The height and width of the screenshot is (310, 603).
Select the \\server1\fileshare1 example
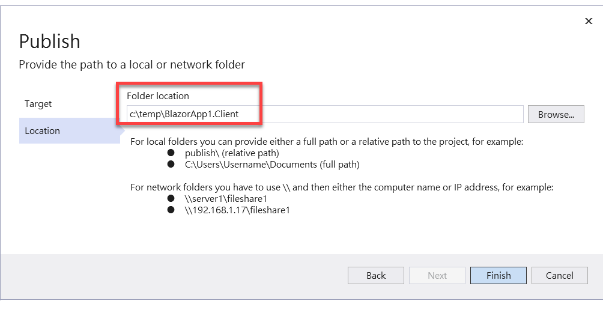(226, 199)
